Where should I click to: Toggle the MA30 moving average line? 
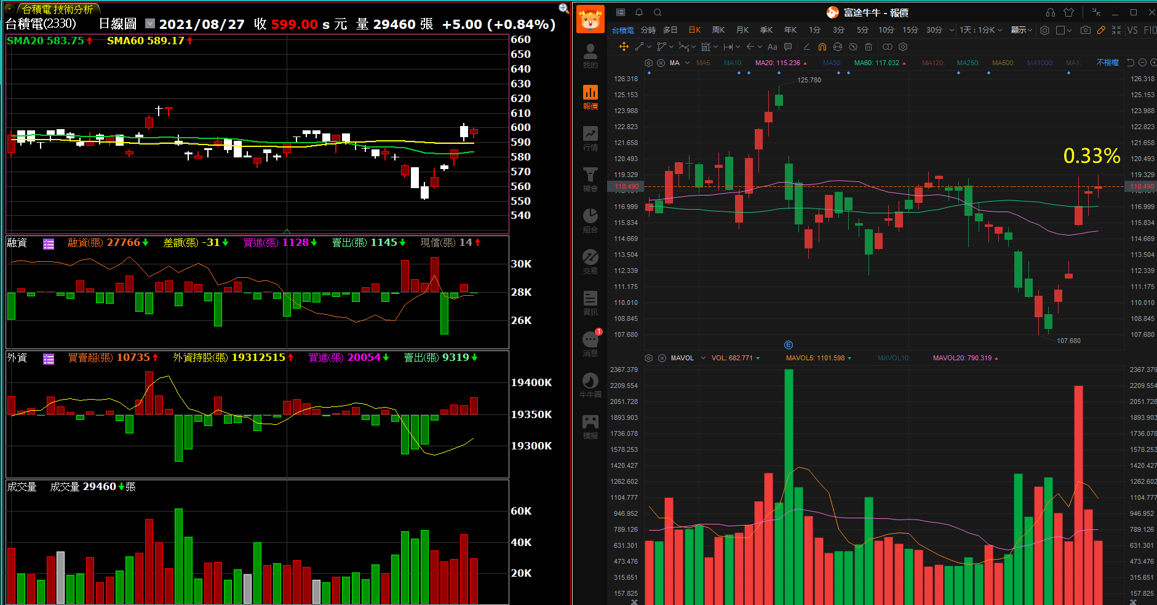[x=832, y=63]
